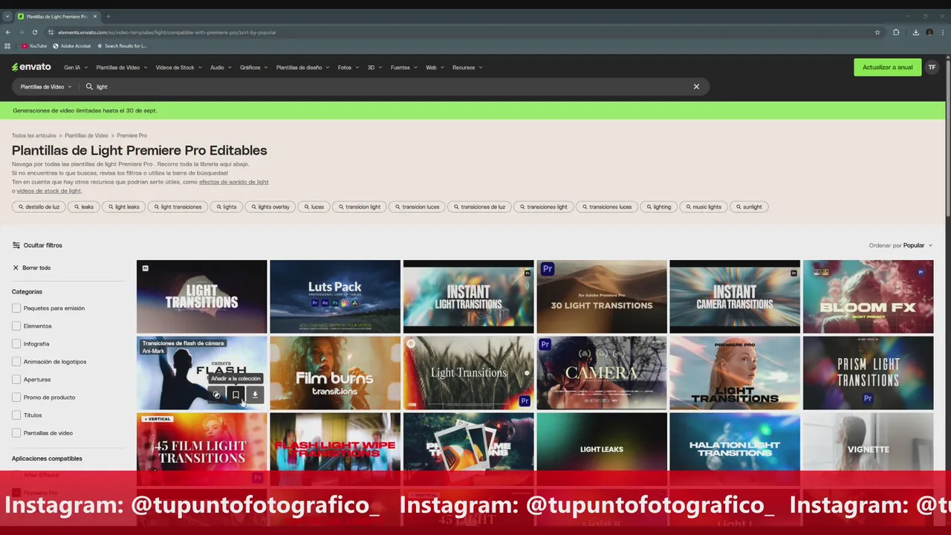Expand the Audio menu
The image size is (951, 535).
coord(221,68)
